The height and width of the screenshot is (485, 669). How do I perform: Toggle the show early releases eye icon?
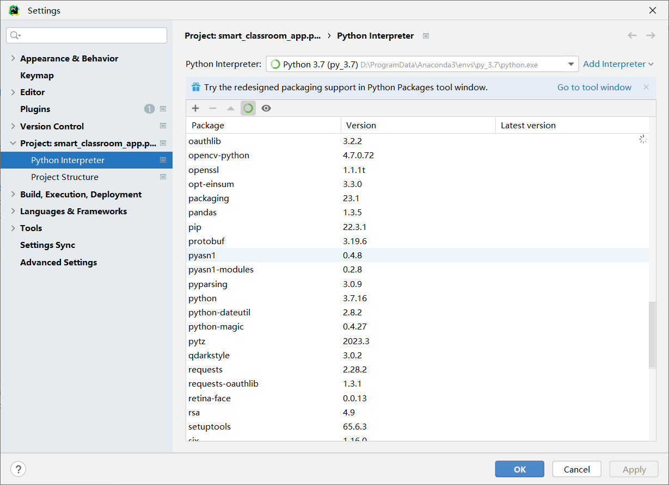pos(266,108)
